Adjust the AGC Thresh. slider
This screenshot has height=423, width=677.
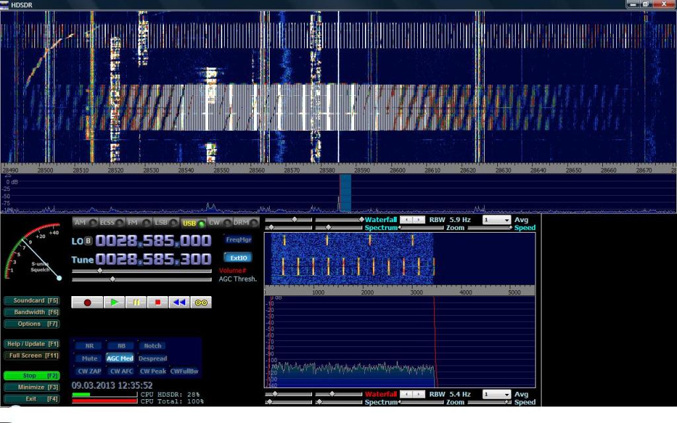(x=112, y=279)
